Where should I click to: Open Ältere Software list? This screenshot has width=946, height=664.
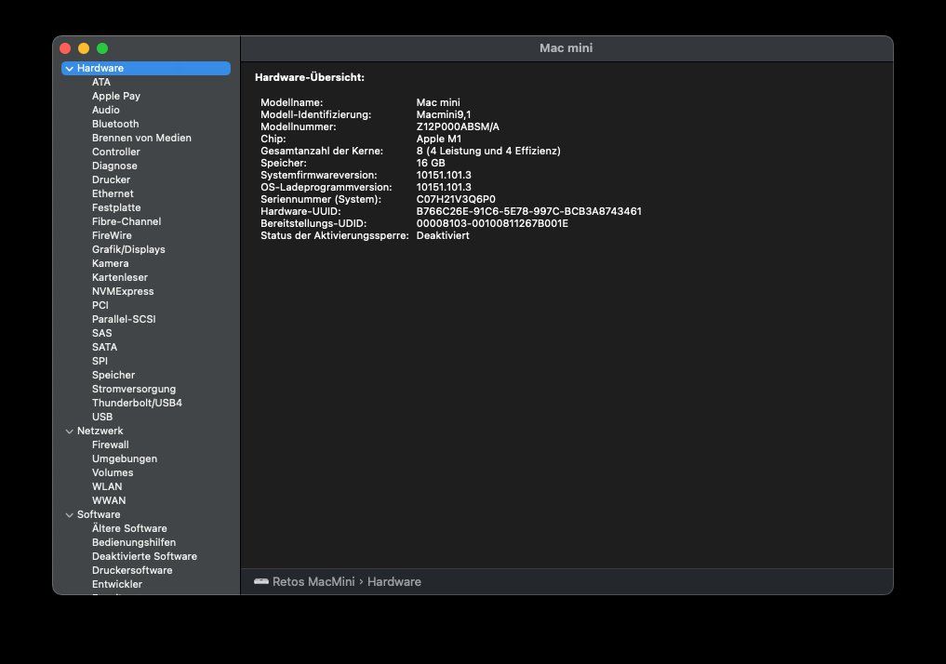coord(129,528)
